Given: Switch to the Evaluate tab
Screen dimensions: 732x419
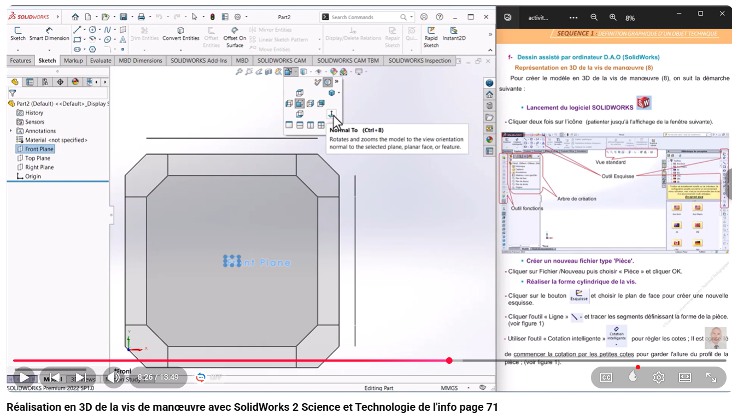Looking at the screenshot, I should 101,61.
